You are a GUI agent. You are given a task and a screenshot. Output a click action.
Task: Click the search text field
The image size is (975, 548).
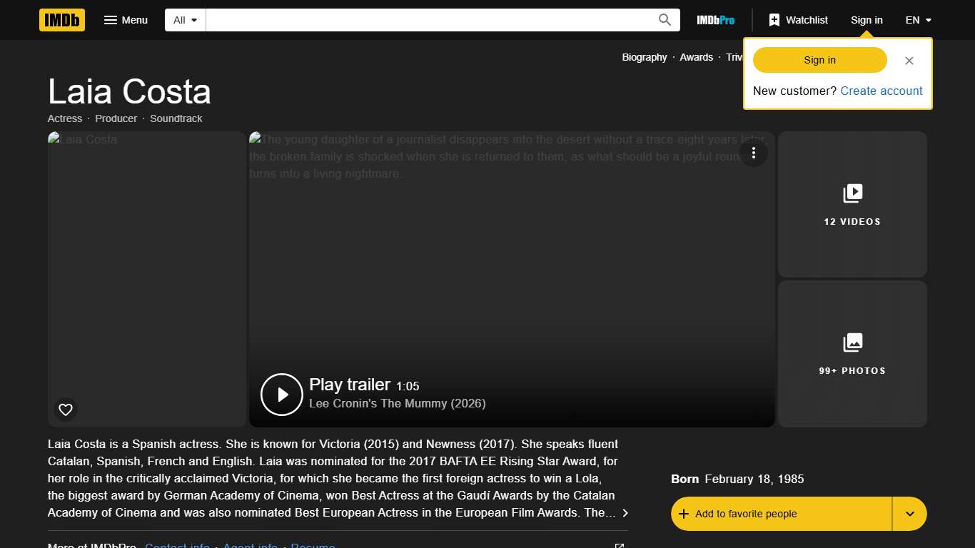point(428,20)
